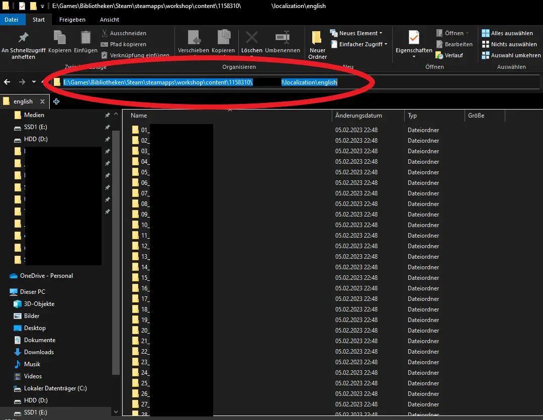This screenshot has height=420, width=543.
Task: Open Desktop in navigation pane
Action: (30, 328)
